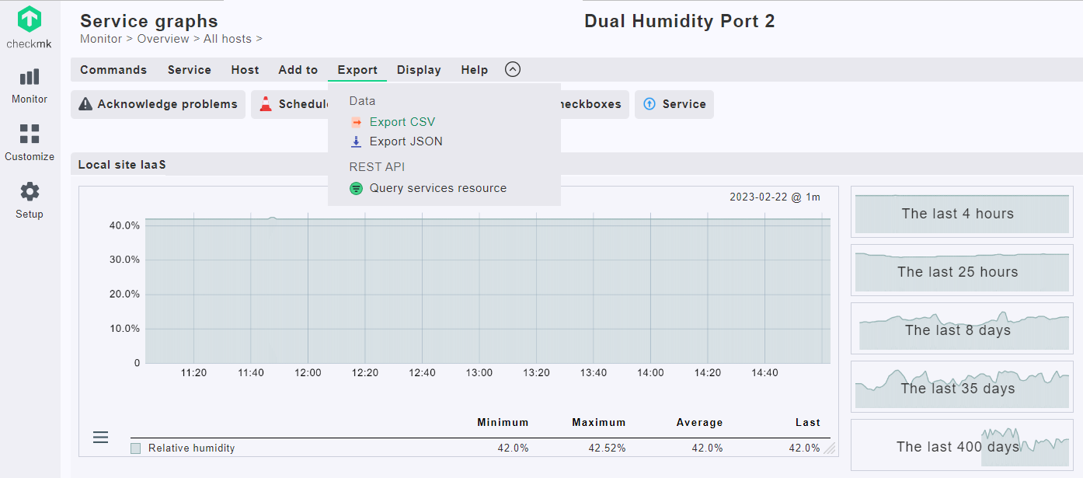
Task: Click the Export CSV menu entry
Action: coord(402,122)
